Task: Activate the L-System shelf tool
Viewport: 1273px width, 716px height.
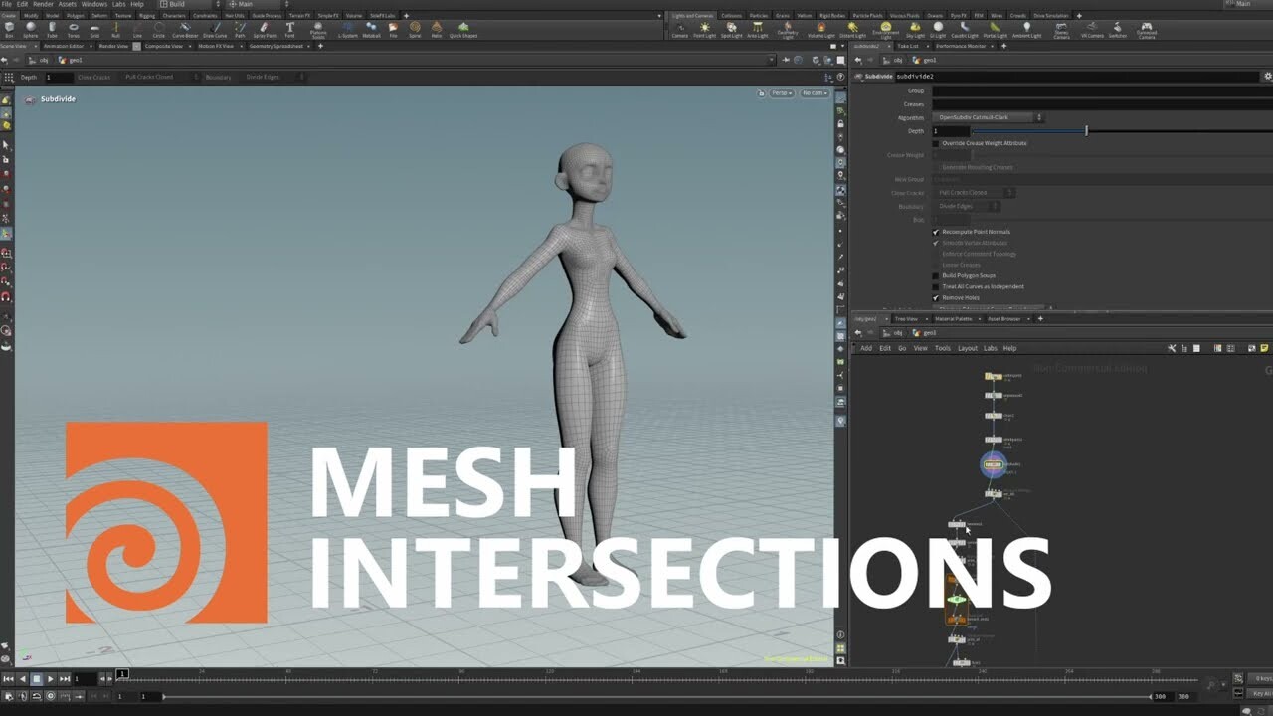Action: pos(347,28)
